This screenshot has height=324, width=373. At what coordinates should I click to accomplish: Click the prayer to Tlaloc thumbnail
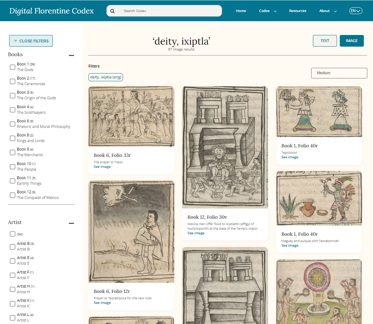(x=131, y=116)
